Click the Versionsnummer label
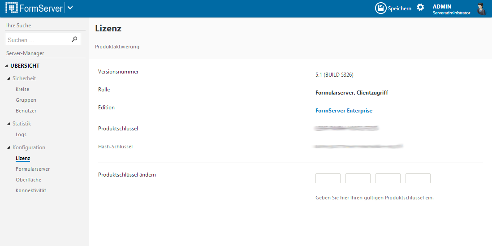 [118, 72]
